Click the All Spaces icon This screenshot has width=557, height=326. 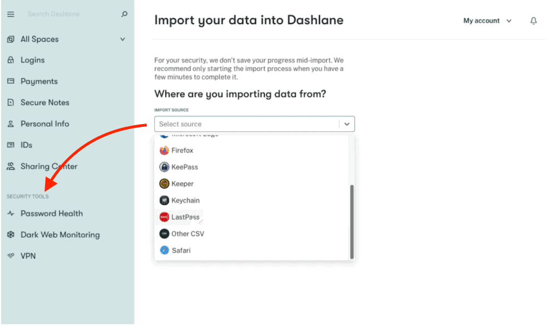tap(11, 39)
